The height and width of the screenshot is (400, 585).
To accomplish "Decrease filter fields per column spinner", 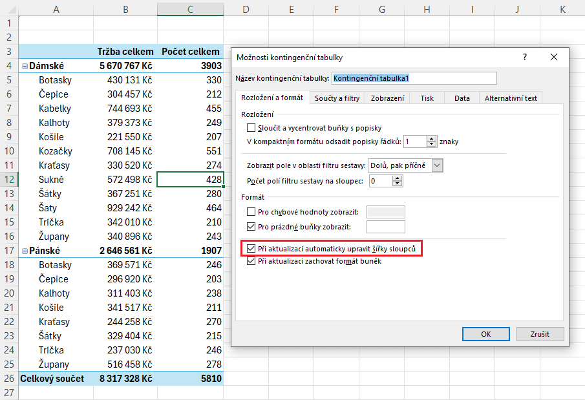I will (x=397, y=184).
